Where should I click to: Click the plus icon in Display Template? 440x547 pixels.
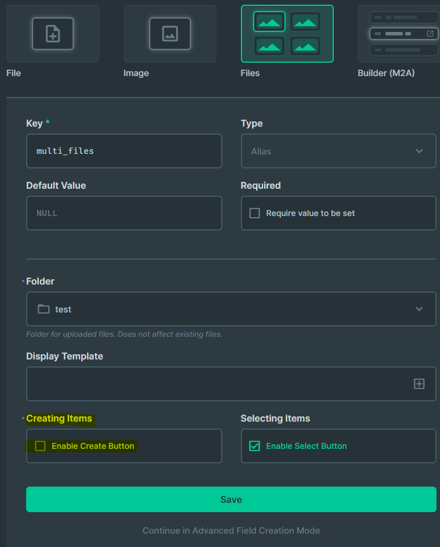tap(419, 384)
